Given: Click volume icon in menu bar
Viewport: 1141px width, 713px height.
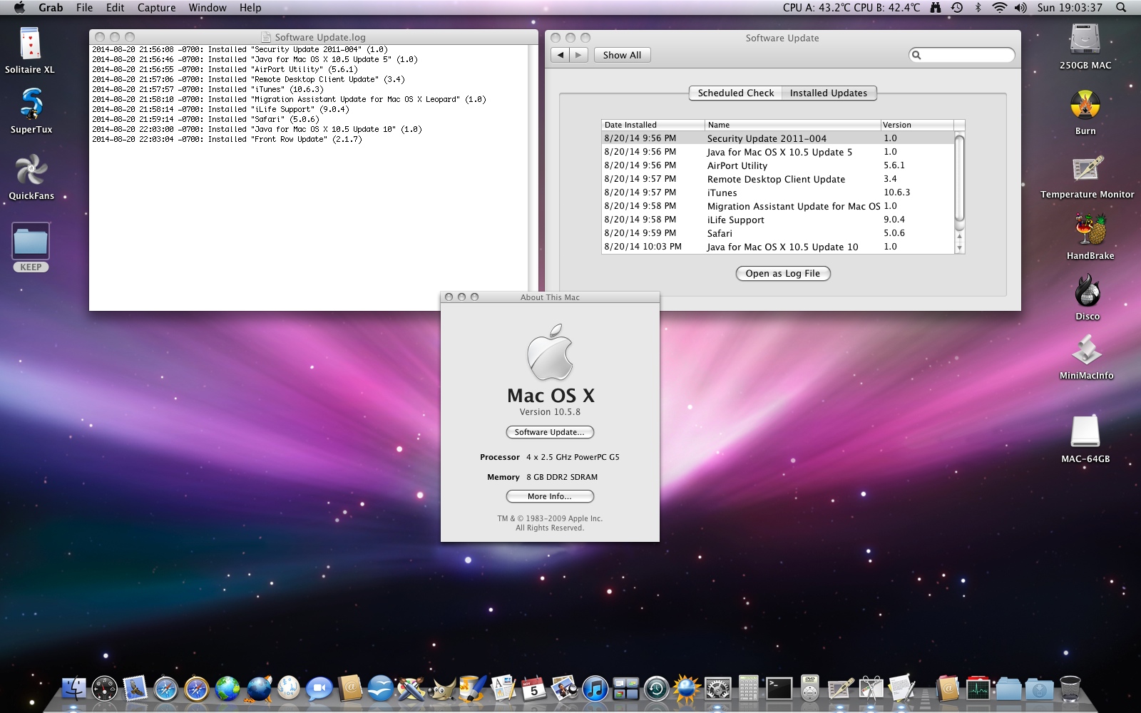Looking at the screenshot, I should [1020, 7].
